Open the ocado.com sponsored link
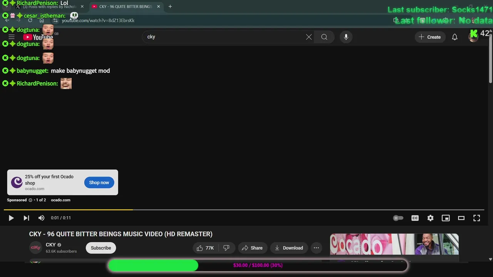This screenshot has height=277, width=493. click(60, 200)
